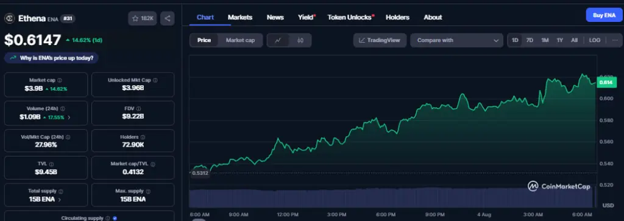Viewport: 624px width, 221px height.
Task: Click Holders info icon
Action: tap(143, 137)
